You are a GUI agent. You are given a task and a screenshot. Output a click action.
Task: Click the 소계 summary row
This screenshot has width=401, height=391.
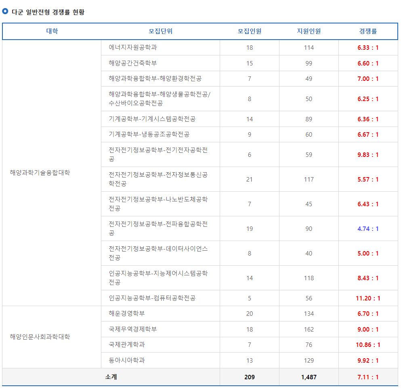point(110,376)
